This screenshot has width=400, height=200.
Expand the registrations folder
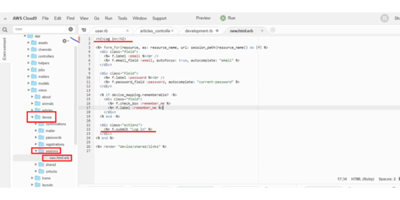[36, 144]
